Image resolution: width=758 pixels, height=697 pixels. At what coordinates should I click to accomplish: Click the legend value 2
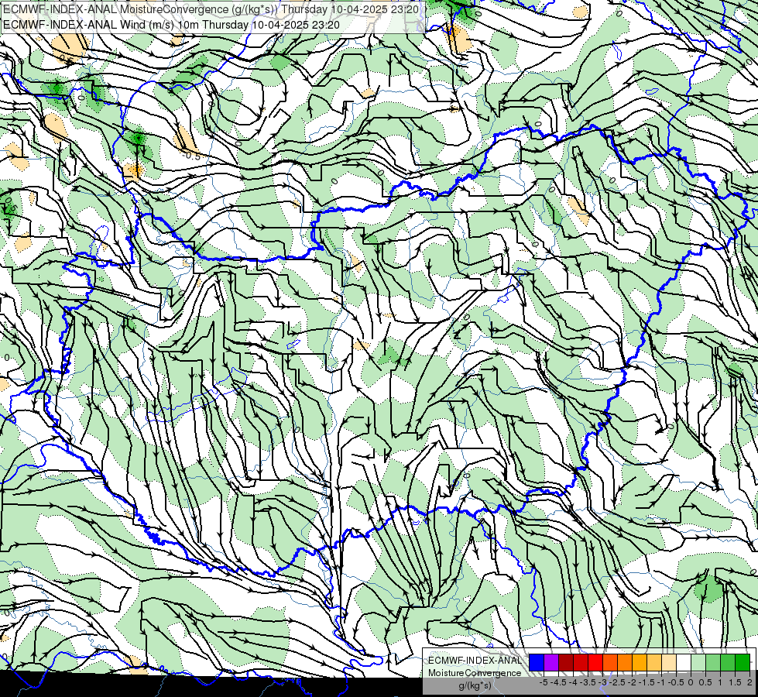point(749,682)
